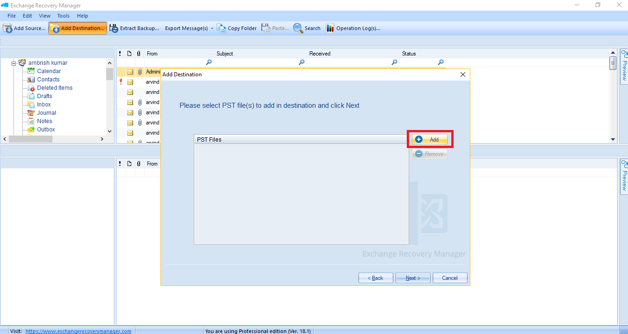628x334 pixels.
Task: Expand the top Preview side panel
Action: [x=624, y=67]
